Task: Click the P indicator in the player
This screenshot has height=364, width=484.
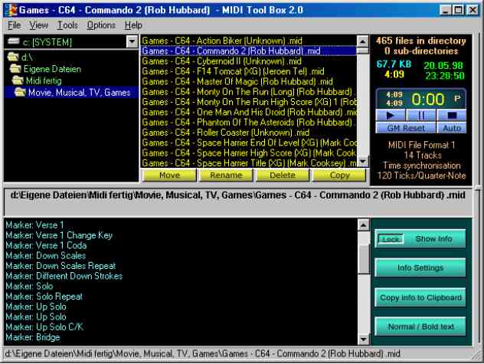Action: pos(457,98)
